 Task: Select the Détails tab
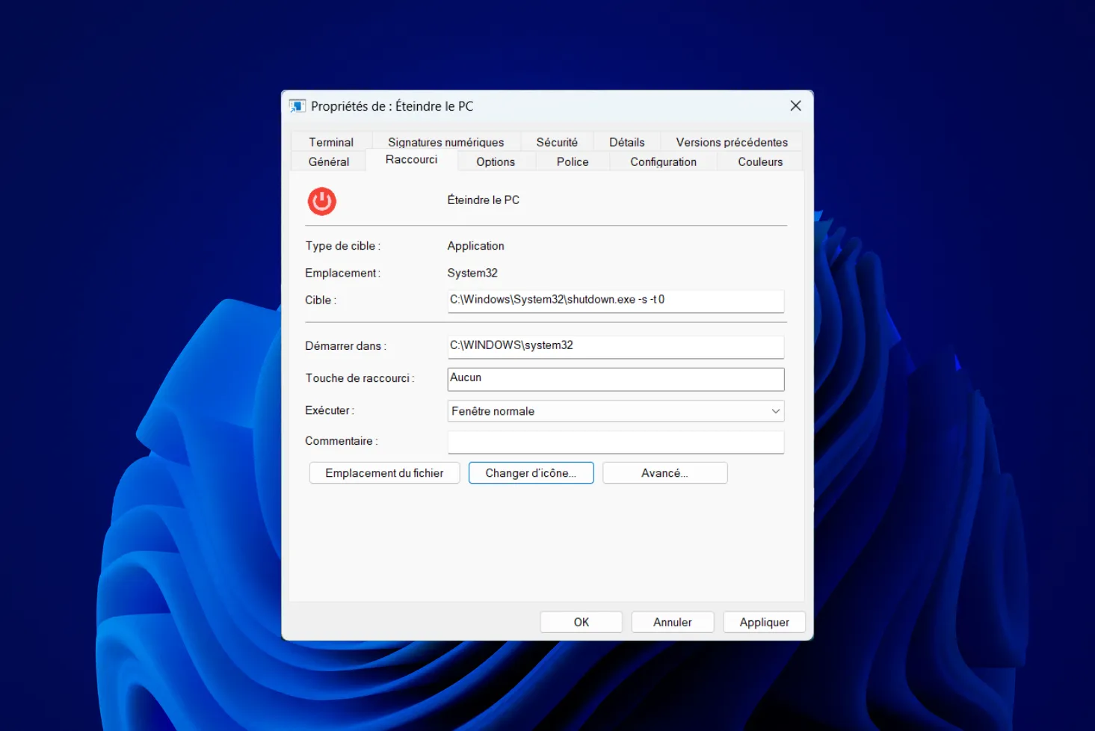point(626,141)
